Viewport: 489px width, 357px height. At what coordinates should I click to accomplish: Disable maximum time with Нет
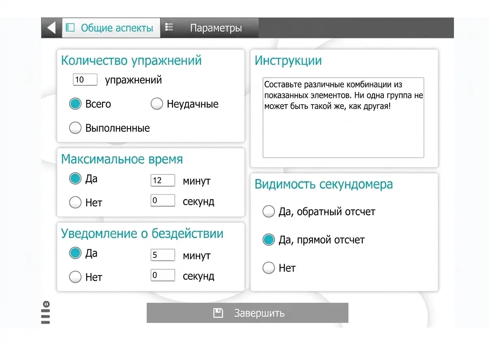pos(75,202)
